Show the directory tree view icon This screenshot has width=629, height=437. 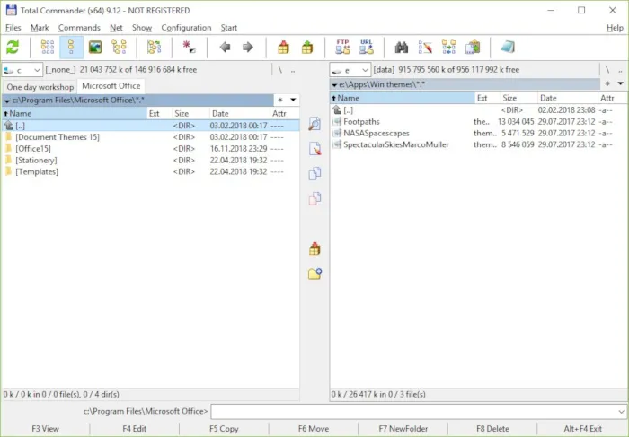pyautogui.click(x=120, y=48)
